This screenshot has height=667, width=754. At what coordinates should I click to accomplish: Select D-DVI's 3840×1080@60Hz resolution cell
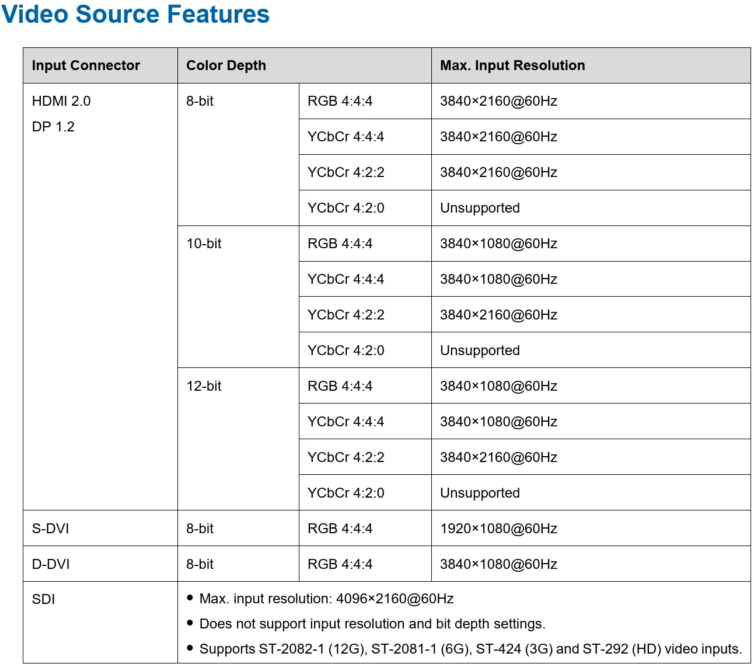(498, 564)
